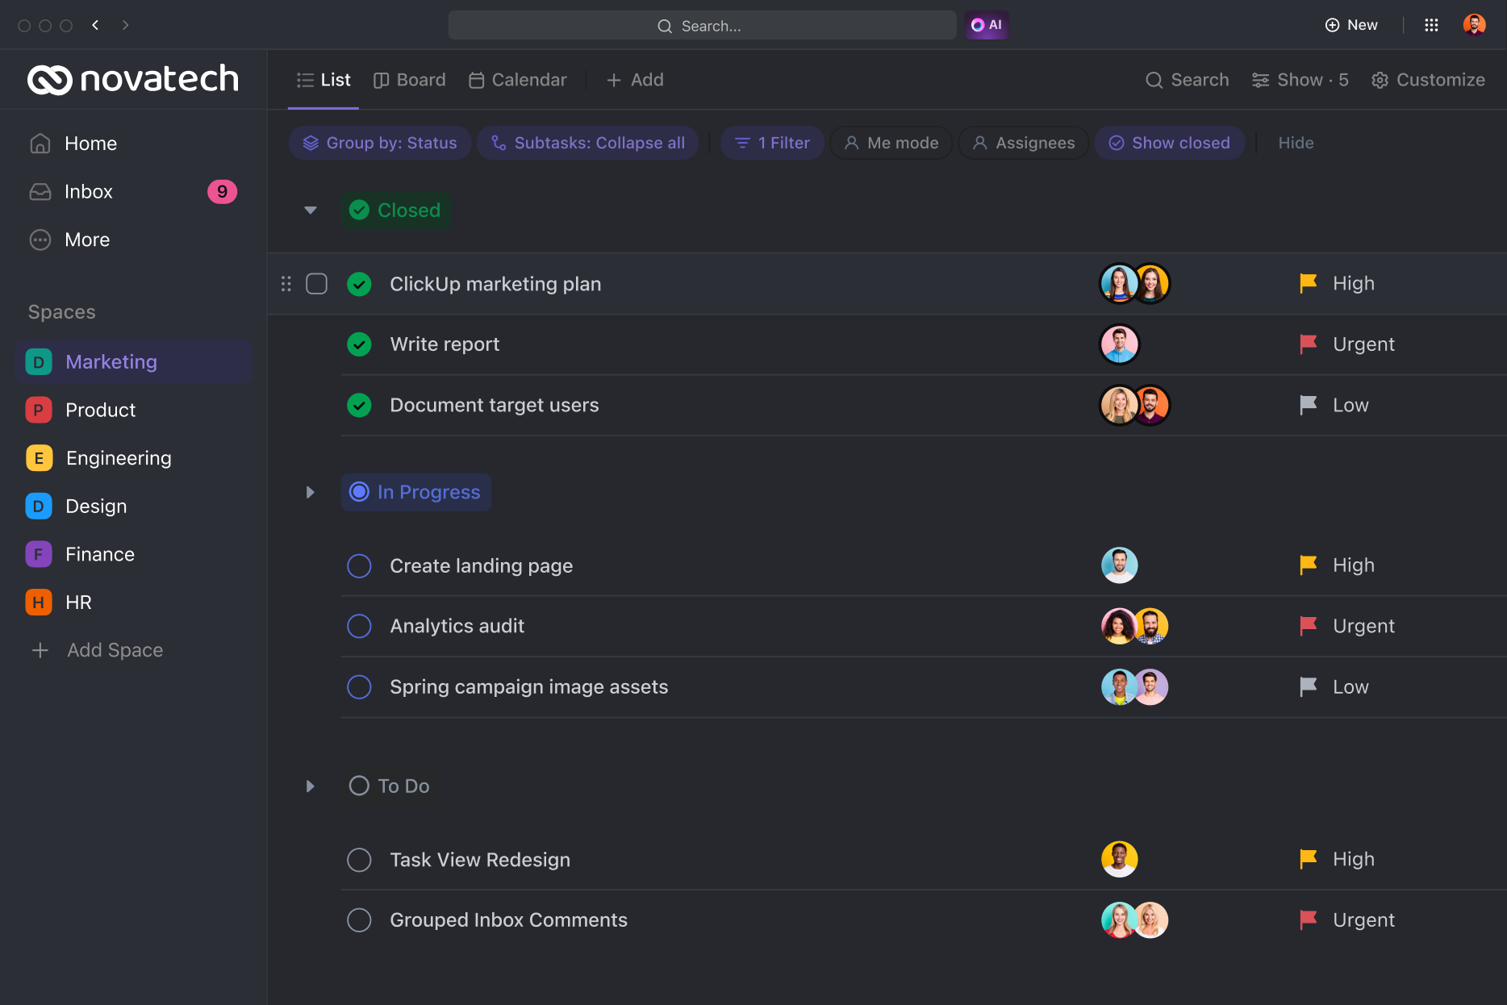This screenshot has width=1507, height=1005.
Task: Click the Me mode filter icon
Action: [x=852, y=143]
